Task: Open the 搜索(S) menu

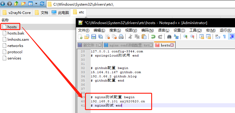Action: [x=115, y=30]
